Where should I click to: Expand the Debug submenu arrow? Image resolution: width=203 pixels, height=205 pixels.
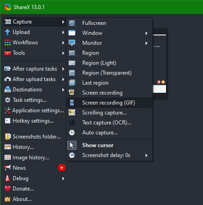63,178
